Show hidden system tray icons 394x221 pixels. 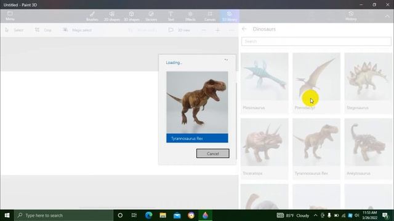click(315, 215)
